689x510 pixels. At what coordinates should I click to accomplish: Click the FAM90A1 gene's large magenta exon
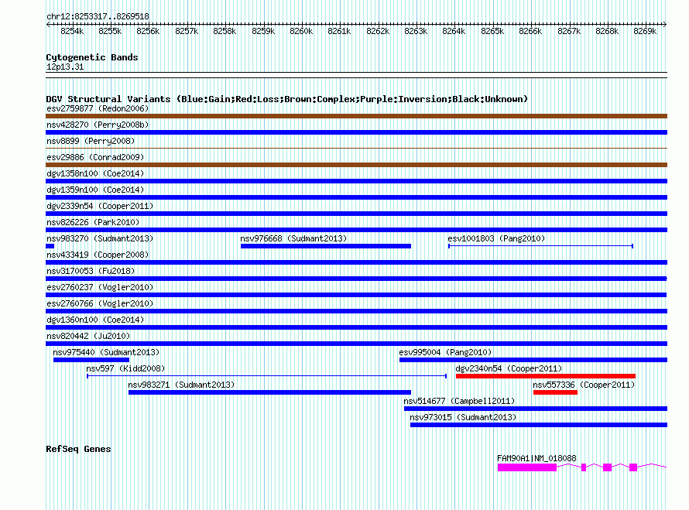coord(526,467)
